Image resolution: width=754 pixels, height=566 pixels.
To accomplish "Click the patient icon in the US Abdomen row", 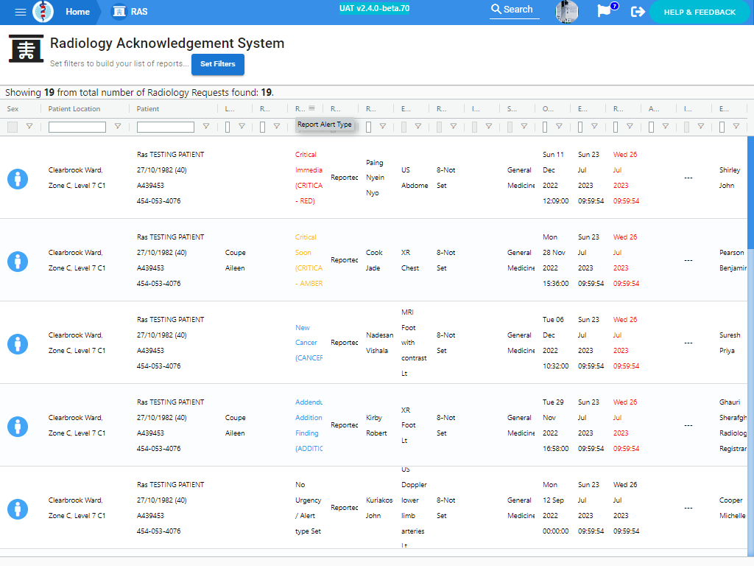I will (x=18, y=179).
